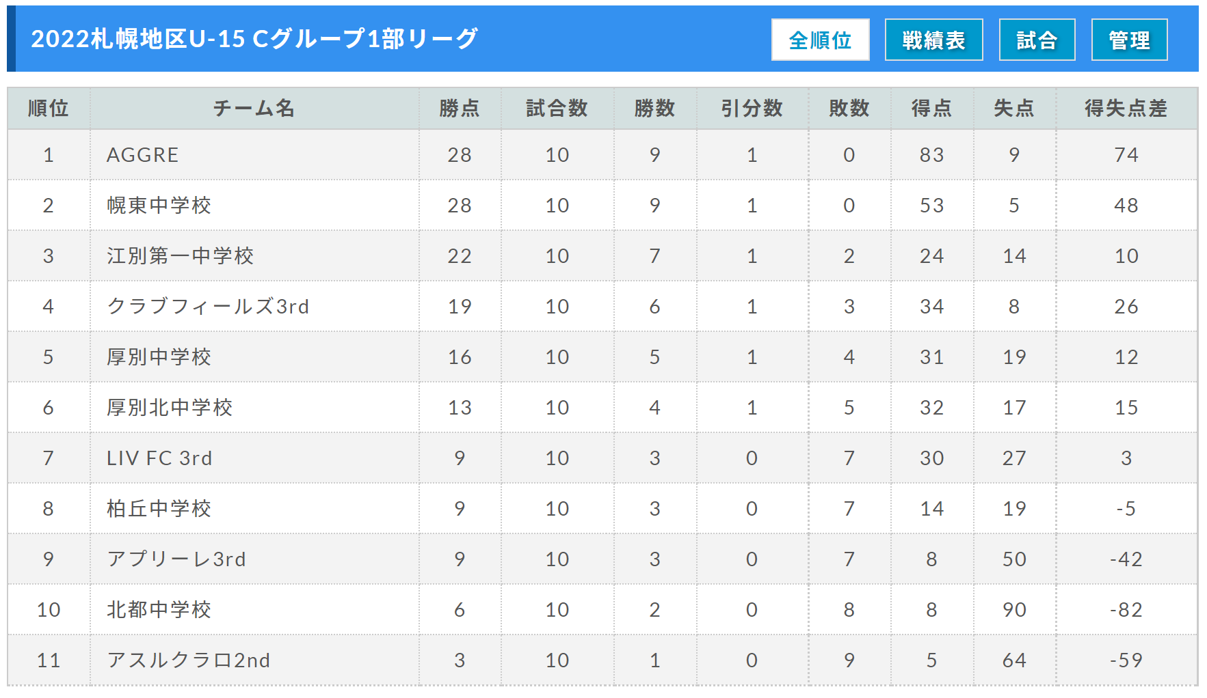Select LIV FC 3rd team name
Image resolution: width=1207 pixels, height=698 pixels.
159,458
